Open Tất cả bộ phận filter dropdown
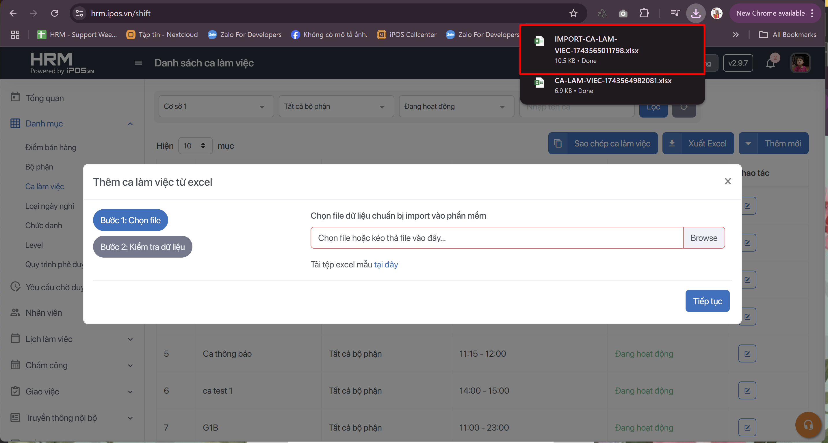The height and width of the screenshot is (443, 828). pyautogui.click(x=336, y=106)
